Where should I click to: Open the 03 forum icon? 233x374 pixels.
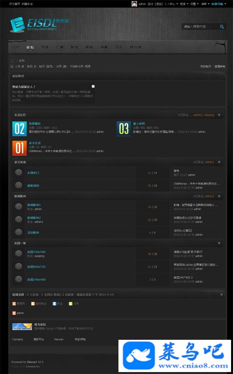[x=123, y=129]
